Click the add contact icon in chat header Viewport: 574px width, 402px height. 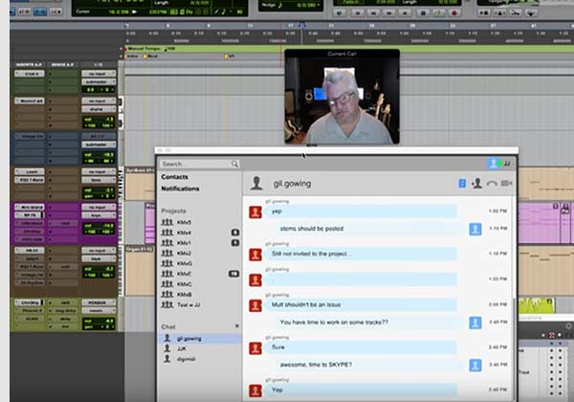pos(476,183)
